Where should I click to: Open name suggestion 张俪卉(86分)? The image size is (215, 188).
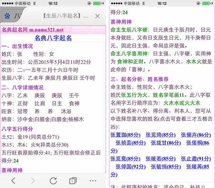(196, 135)
